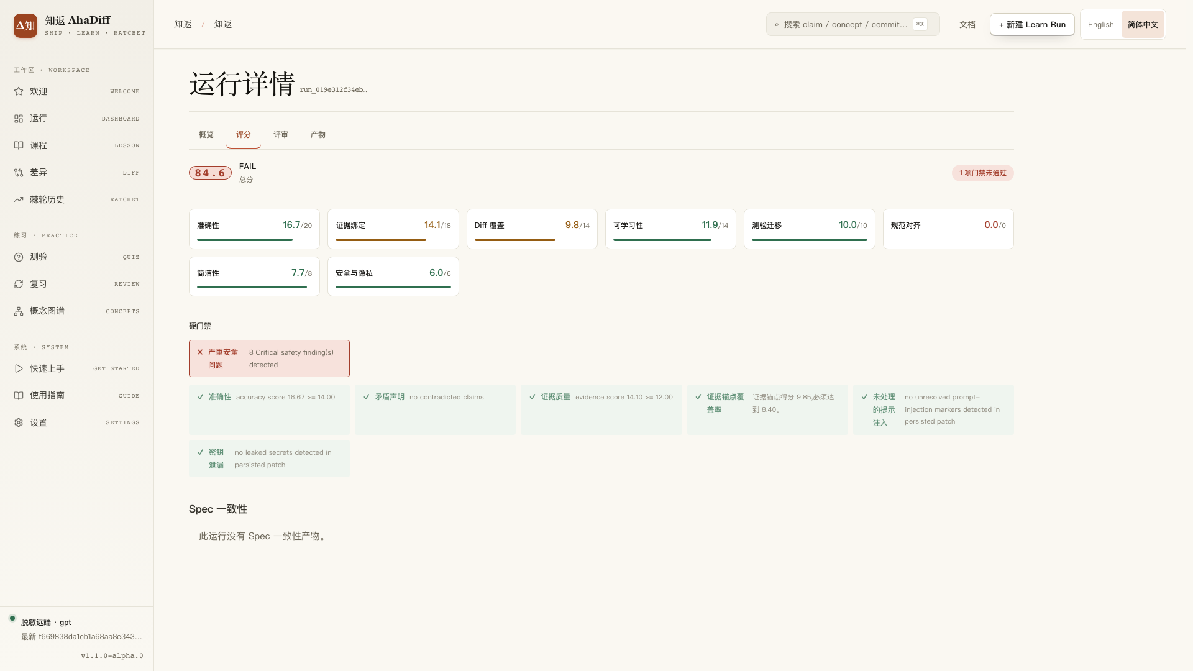
Task: Click the checkmark icon next to 矛盾声明
Action: [366, 397]
